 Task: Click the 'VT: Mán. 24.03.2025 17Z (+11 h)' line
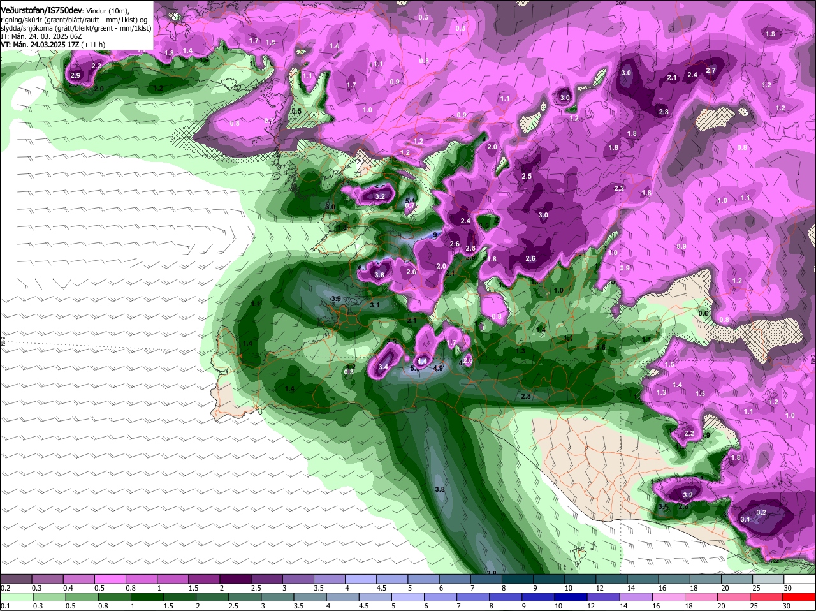tap(53, 45)
